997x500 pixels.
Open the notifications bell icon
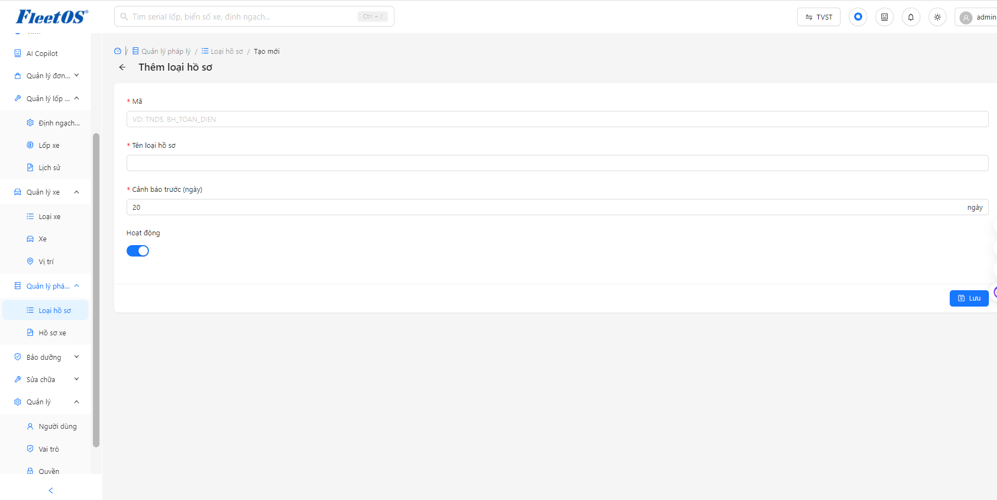pyautogui.click(x=911, y=17)
